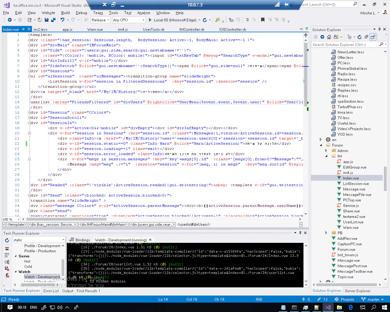
Task: Open Edge from the Windows taskbar
Action: pos(351,307)
